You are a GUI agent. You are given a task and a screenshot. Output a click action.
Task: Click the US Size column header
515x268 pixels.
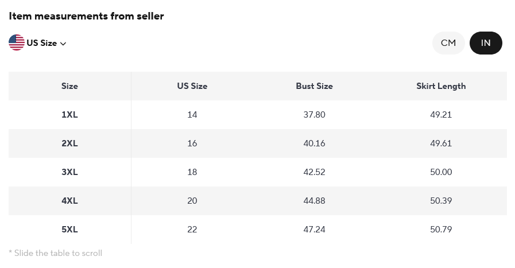pos(192,86)
